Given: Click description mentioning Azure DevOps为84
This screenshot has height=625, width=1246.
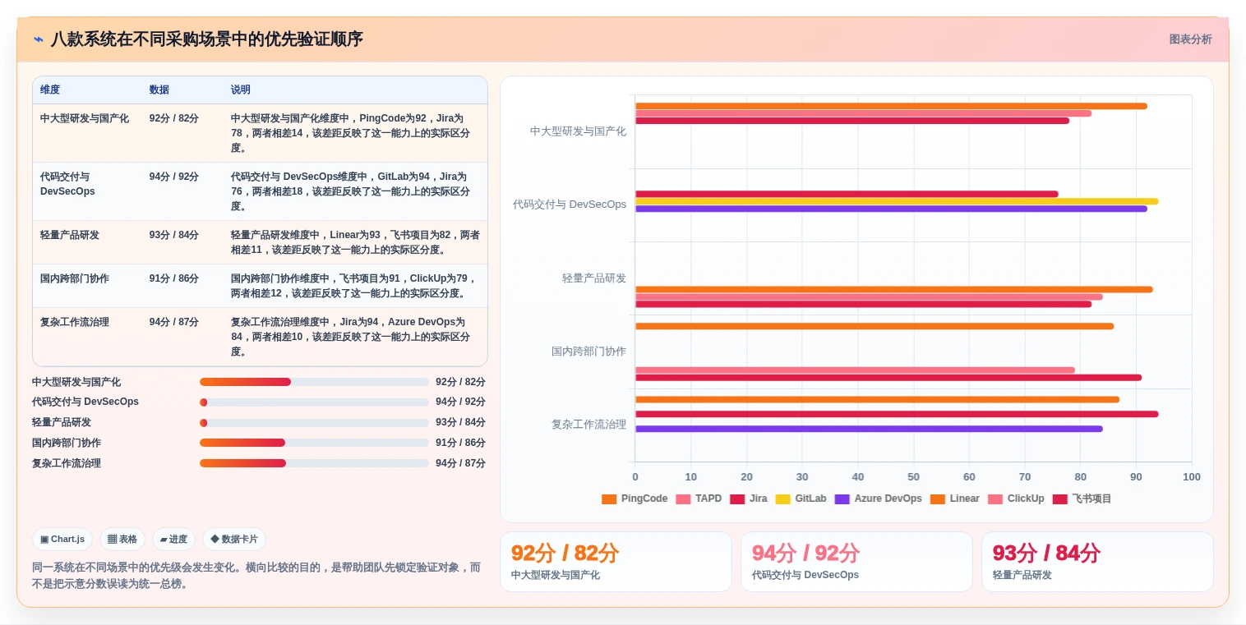Looking at the screenshot, I should coord(351,337).
